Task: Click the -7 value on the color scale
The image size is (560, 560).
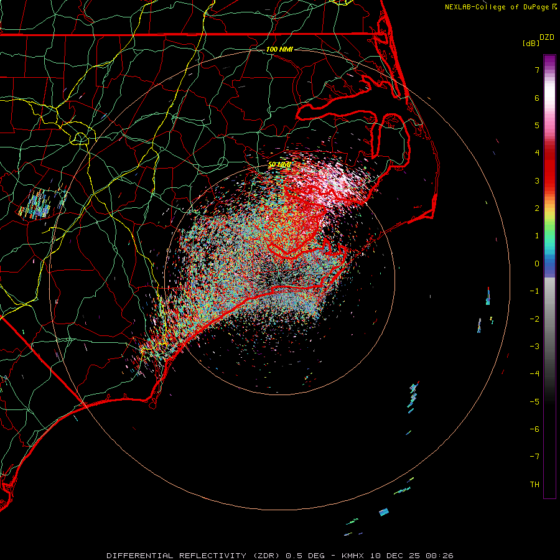Action: [x=534, y=457]
